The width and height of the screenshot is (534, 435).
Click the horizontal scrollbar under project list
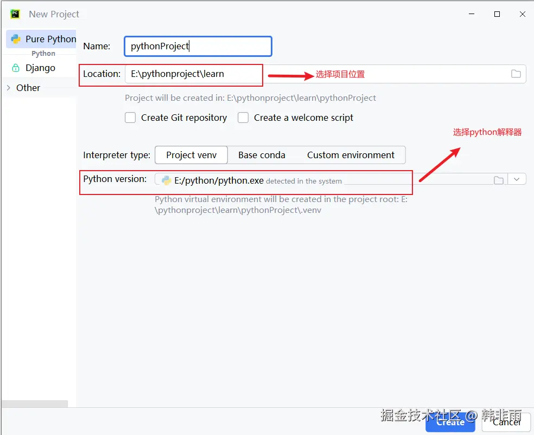coord(35,404)
